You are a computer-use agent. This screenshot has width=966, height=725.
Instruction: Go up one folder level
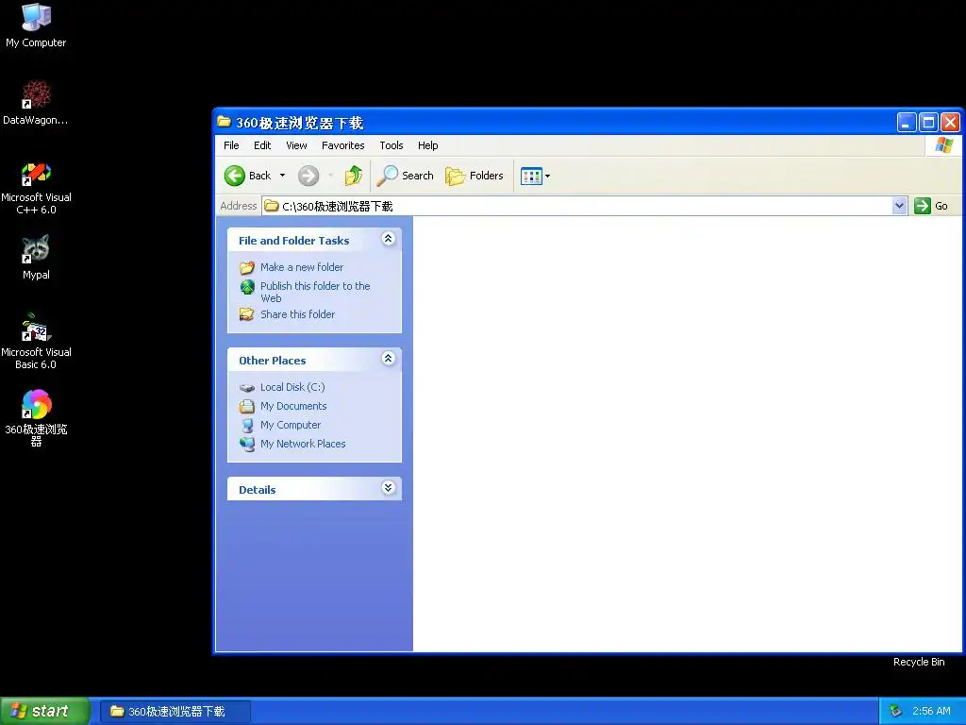pyautogui.click(x=353, y=176)
